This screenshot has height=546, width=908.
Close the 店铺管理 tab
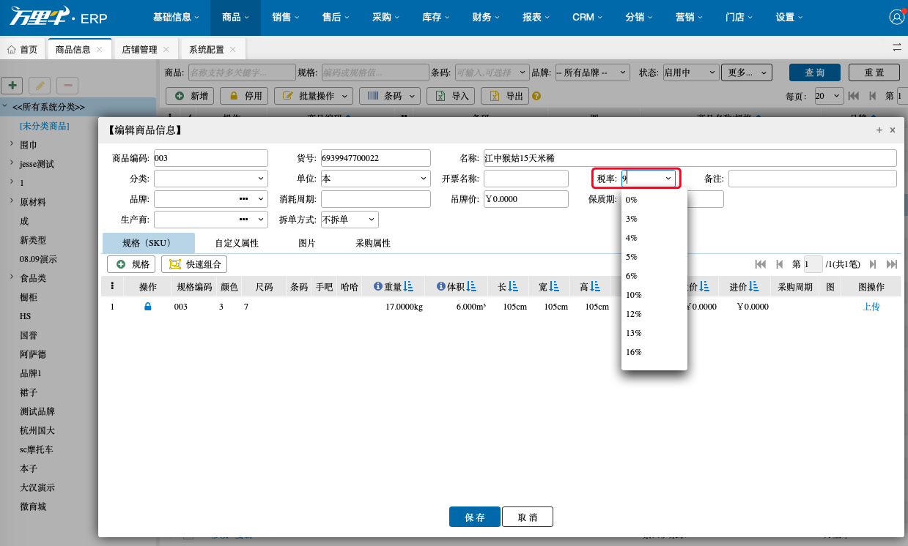click(x=166, y=50)
